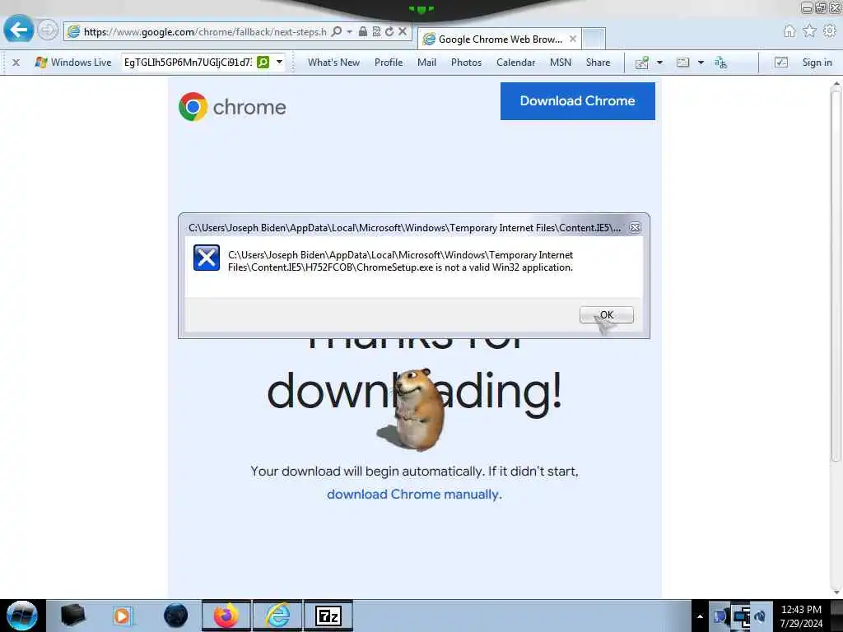Click the error X icon in the dialog
843x632 pixels.
point(207,258)
